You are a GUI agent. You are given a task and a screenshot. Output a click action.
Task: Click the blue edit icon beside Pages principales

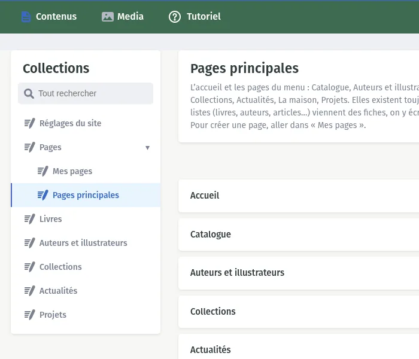pyautogui.click(x=42, y=195)
